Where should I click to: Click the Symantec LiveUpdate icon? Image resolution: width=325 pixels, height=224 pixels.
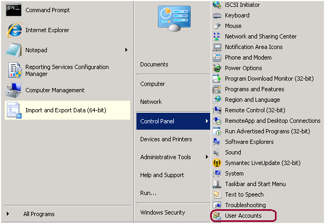pyautogui.click(x=217, y=163)
